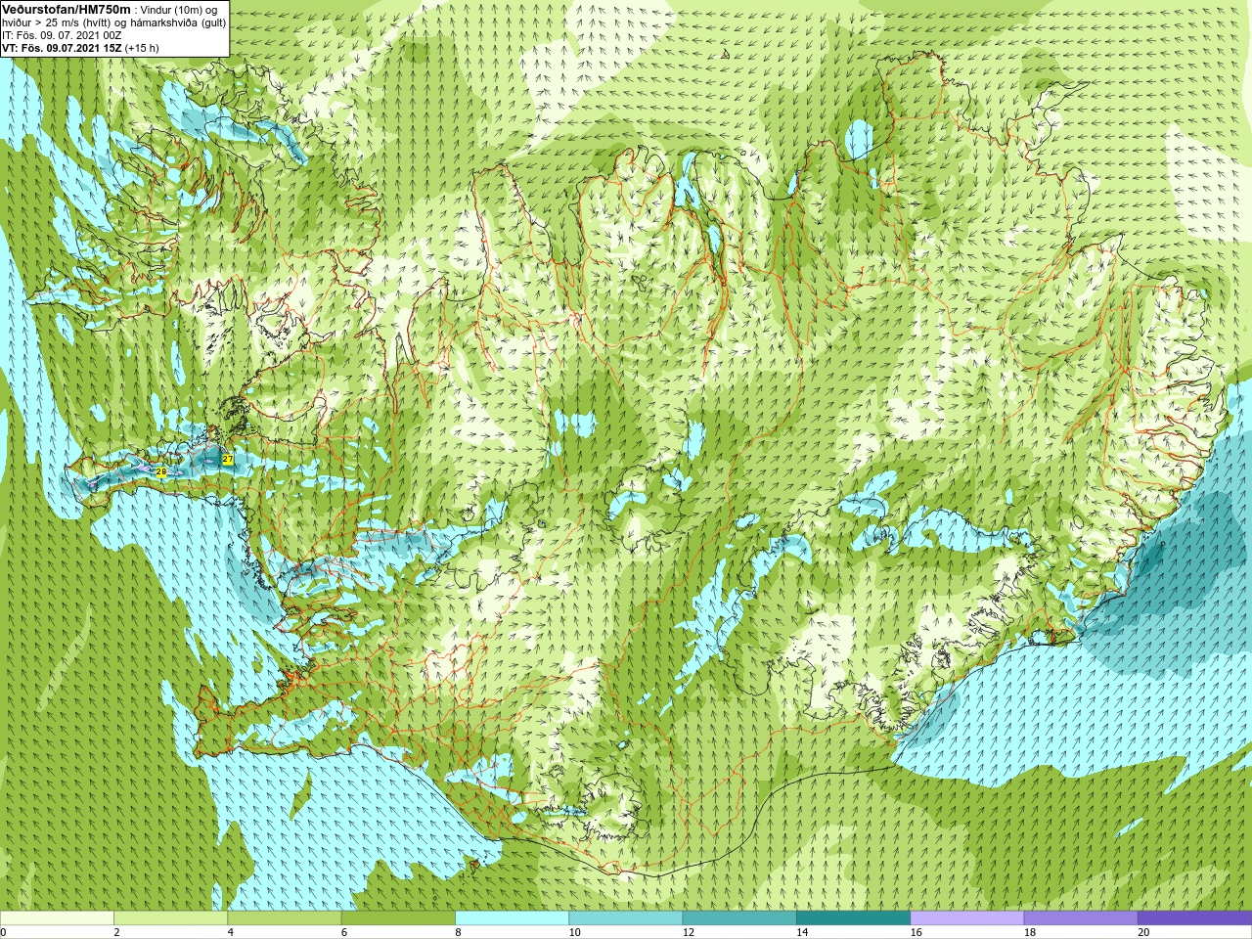
Task: Click the "(+15 h)" forecast offset text
Action: (142, 48)
